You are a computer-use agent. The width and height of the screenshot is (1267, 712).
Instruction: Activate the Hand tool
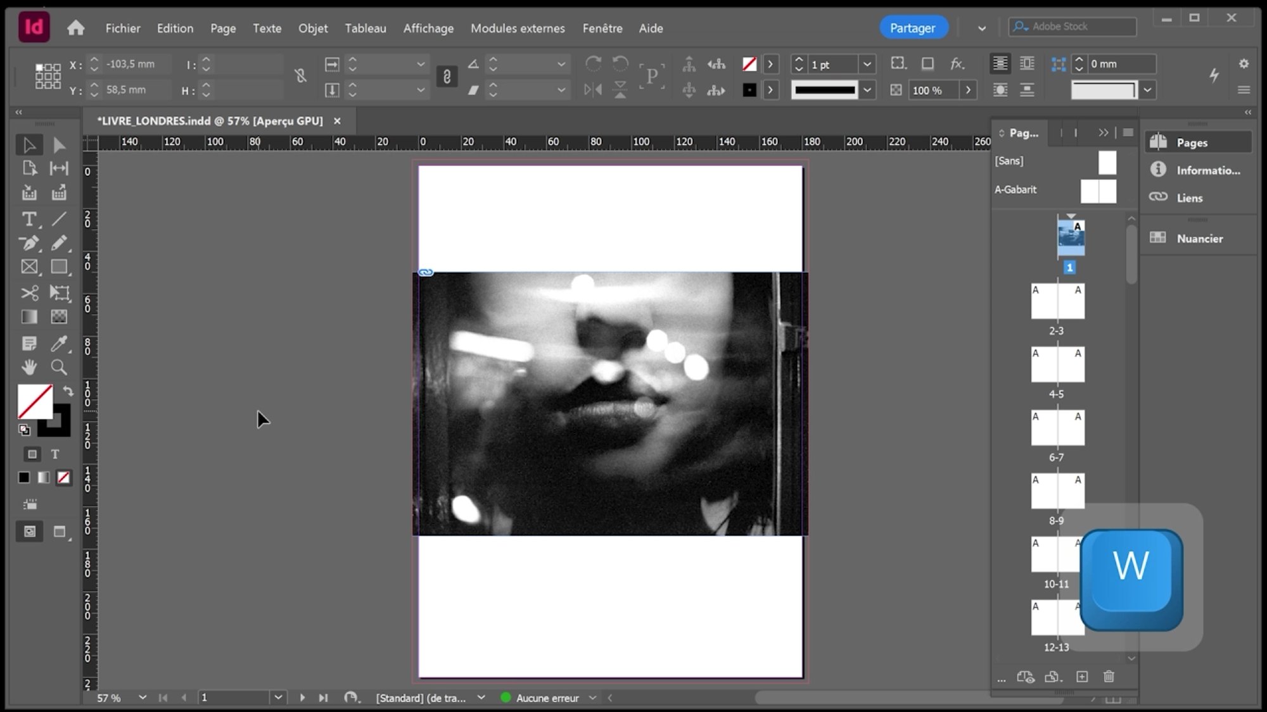tap(29, 367)
